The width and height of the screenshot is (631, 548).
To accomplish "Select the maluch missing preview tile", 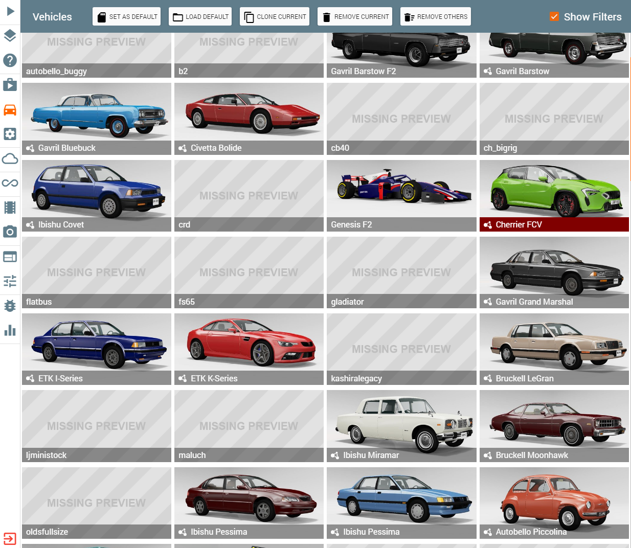I will pyautogui.click(x=249, y=426).
